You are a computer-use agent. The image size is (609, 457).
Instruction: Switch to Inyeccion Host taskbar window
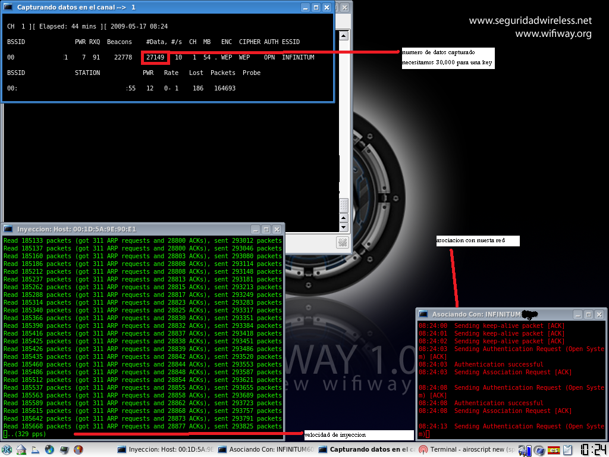164,450
